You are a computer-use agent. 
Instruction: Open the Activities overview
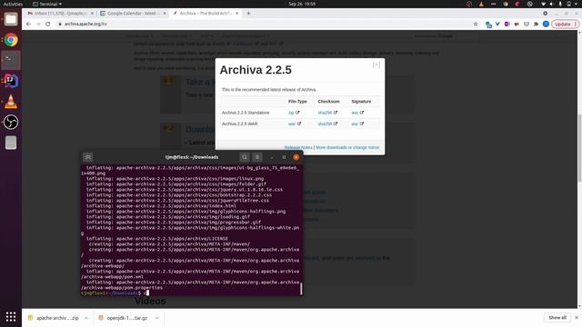tap(13, 4)
